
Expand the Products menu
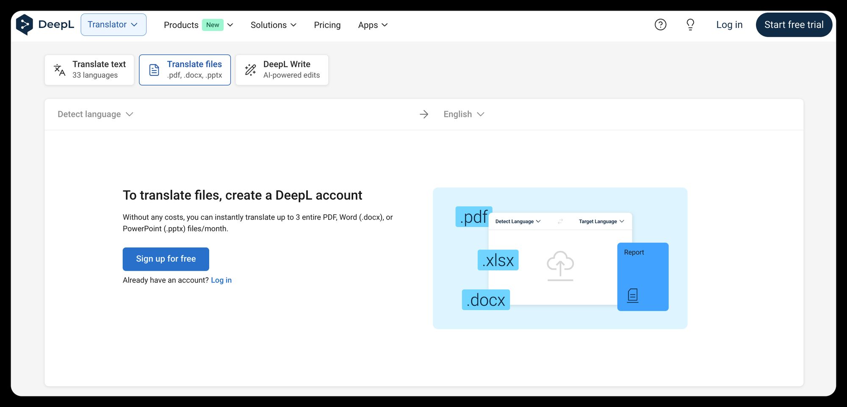point(198,25)
